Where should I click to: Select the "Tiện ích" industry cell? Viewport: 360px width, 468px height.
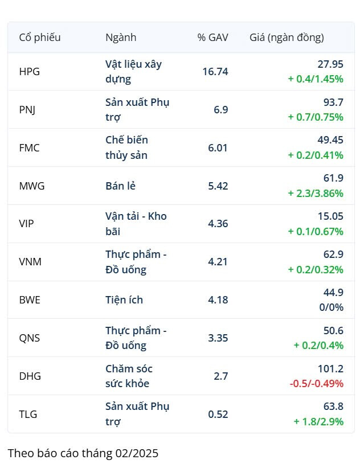124,299
